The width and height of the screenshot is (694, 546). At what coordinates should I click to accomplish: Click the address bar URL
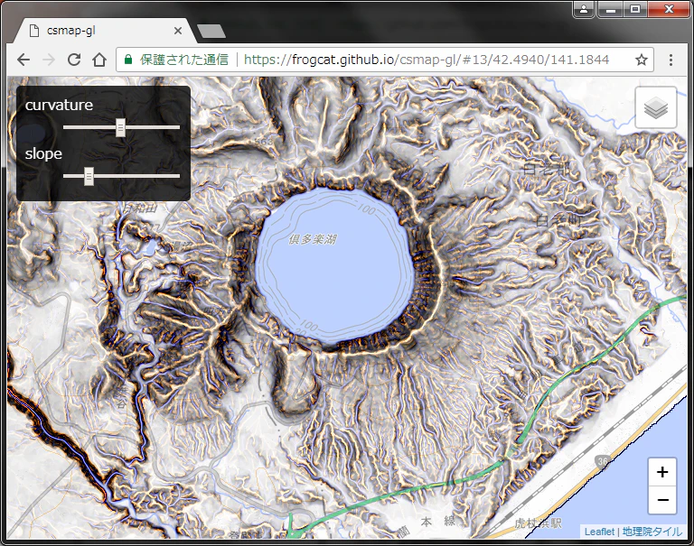(427, 60)
